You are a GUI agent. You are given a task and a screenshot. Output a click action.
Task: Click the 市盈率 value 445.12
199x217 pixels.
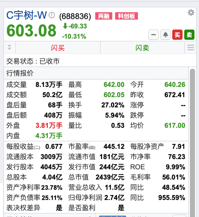click(x=114, y=147)
